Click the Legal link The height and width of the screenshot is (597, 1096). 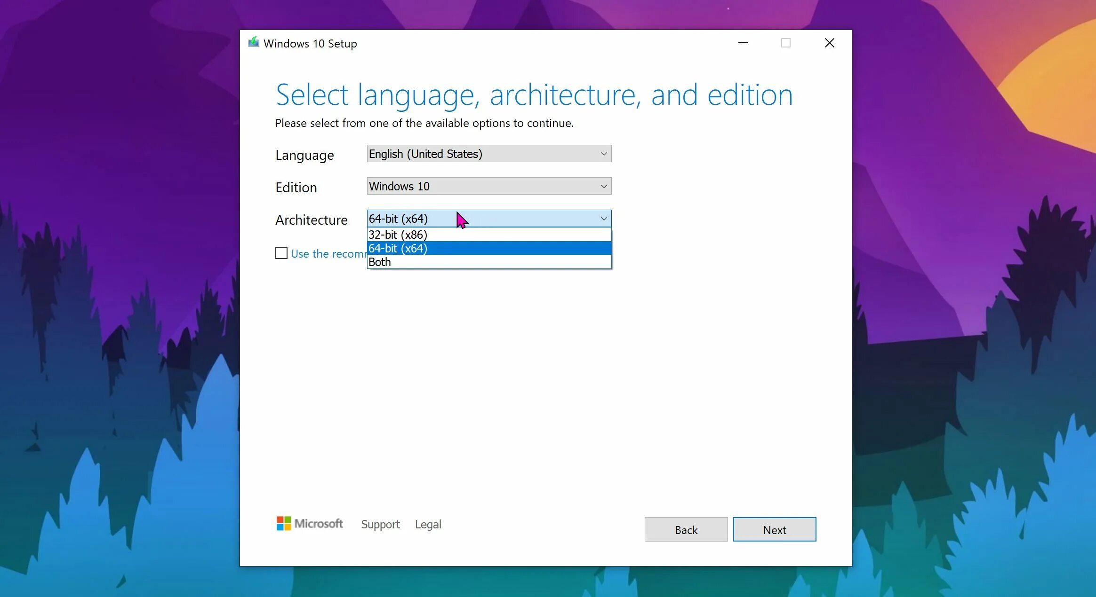coord(428,524)
